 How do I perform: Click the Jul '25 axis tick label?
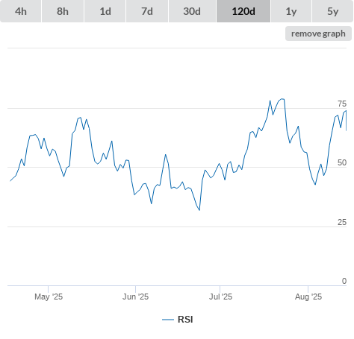(x=220, y=297)
